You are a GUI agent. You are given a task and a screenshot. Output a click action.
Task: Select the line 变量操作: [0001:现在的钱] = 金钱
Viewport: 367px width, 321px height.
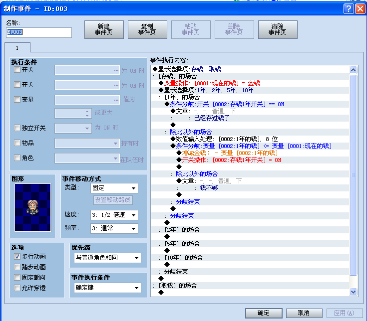point(250,83)
